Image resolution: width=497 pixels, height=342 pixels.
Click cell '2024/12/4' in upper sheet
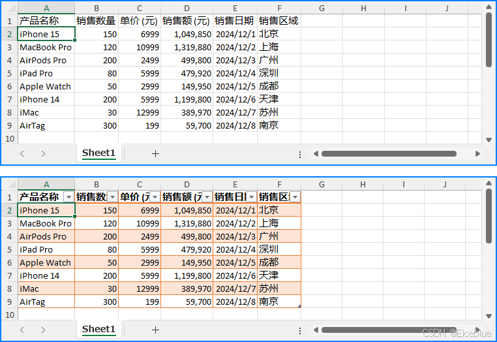(x=235, y=73)
